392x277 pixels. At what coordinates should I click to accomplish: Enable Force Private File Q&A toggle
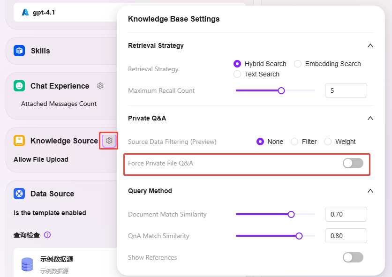(x=353, y=163)
